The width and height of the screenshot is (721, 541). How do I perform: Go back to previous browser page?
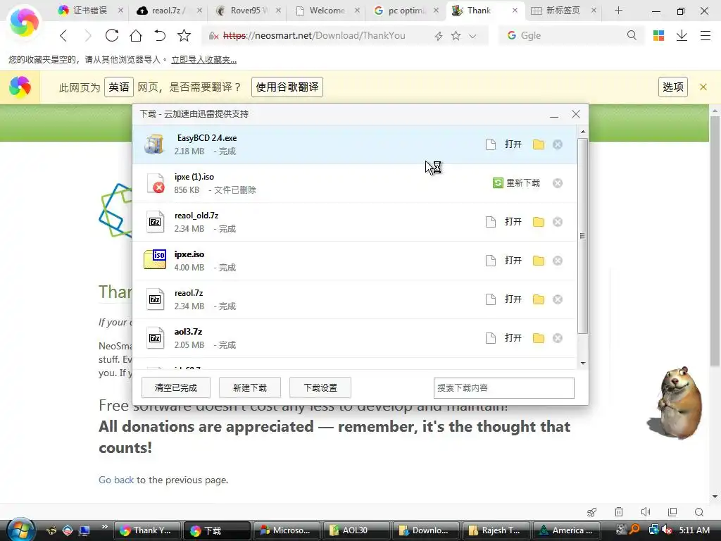[63, 35]
